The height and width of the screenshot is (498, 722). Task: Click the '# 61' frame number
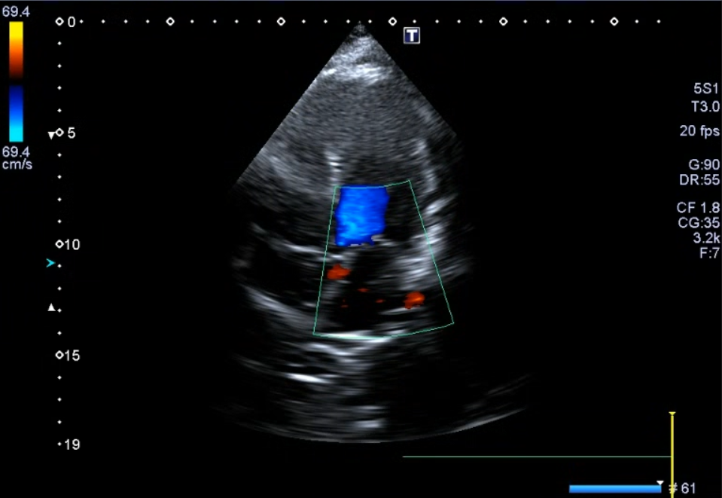coord(682,488)
